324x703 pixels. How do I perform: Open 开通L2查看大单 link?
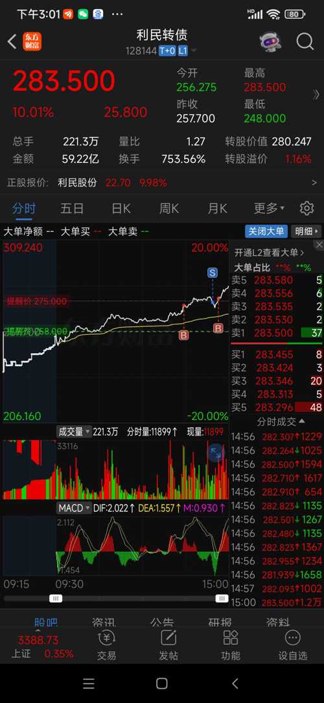(270, 253)
